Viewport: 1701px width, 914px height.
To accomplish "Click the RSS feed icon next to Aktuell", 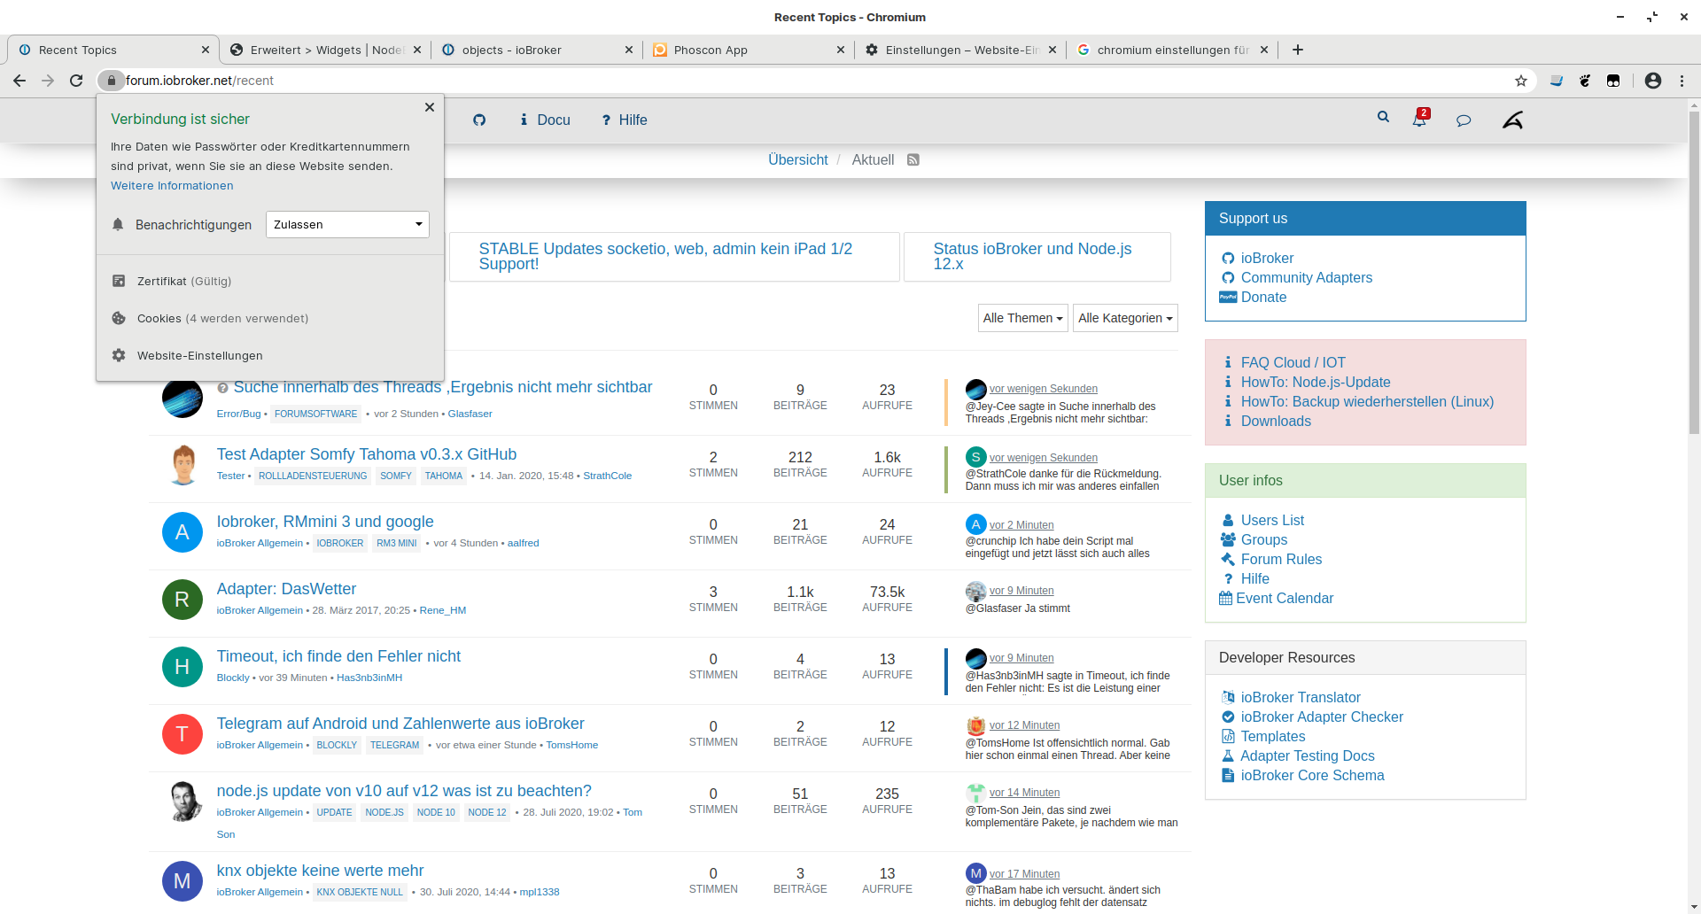I will point(913,159).
